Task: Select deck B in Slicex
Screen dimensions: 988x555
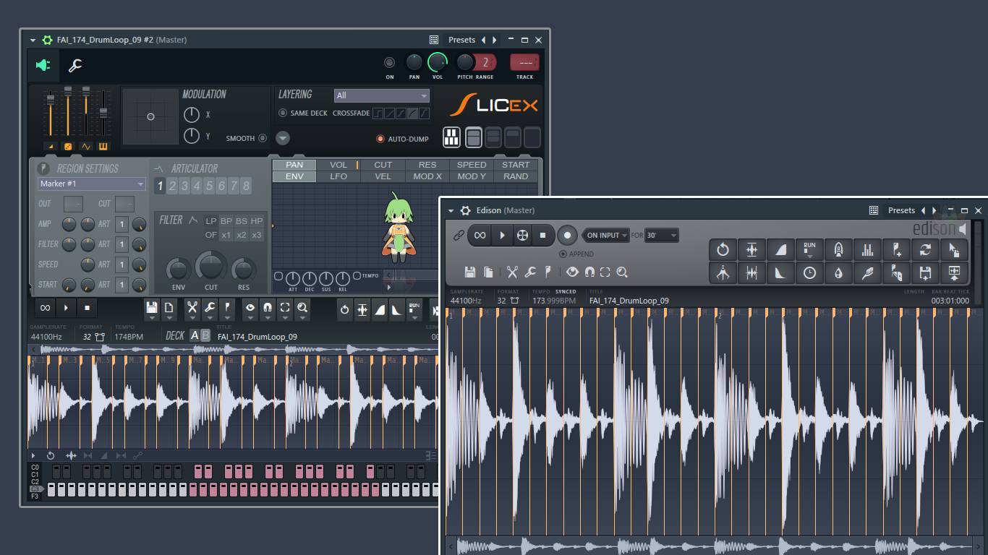Action: (205, 335)
